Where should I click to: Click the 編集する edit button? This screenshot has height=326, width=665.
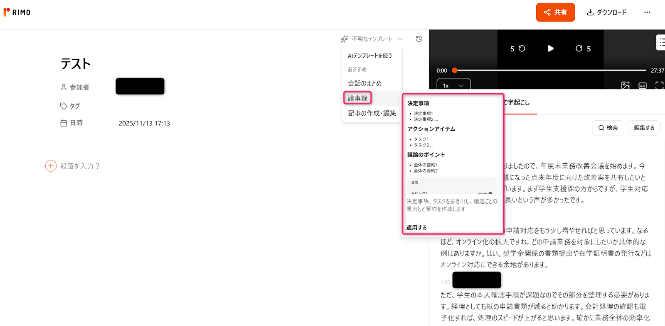pyautogui.click(x=644, y=128)
